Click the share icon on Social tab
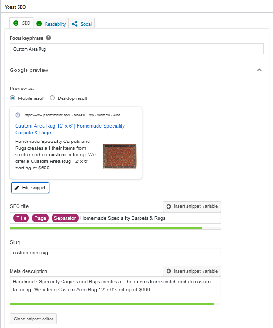The width and height of the screenshot is (273, 328). click(x=75, y=24)
